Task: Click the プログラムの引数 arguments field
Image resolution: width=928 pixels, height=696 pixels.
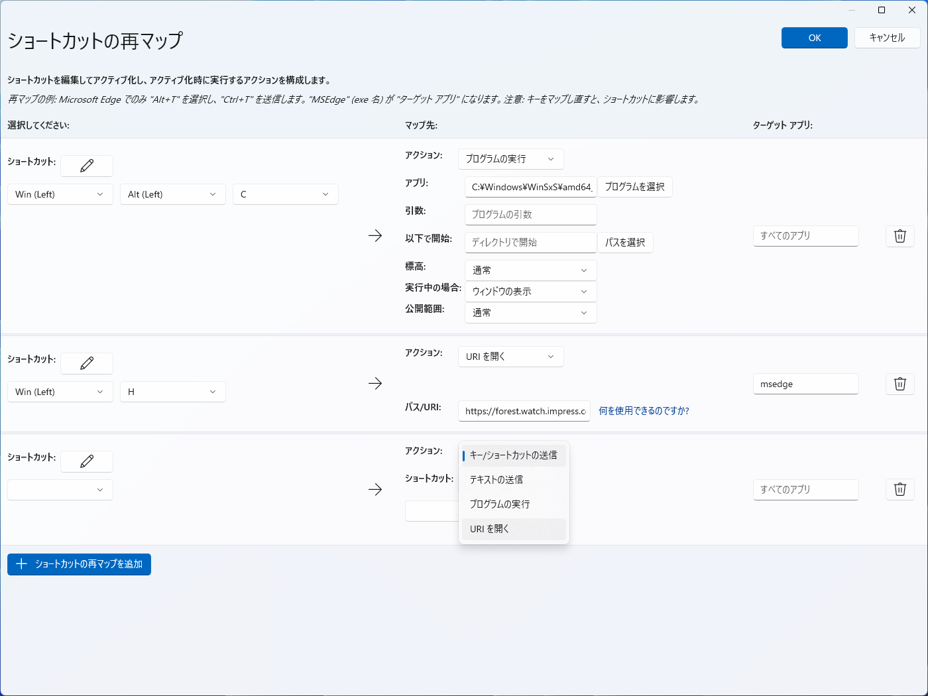Action: pyautogui.click(x=531, y=215)
